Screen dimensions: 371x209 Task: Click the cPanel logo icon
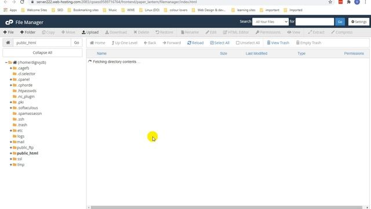(x=9, y=22)
